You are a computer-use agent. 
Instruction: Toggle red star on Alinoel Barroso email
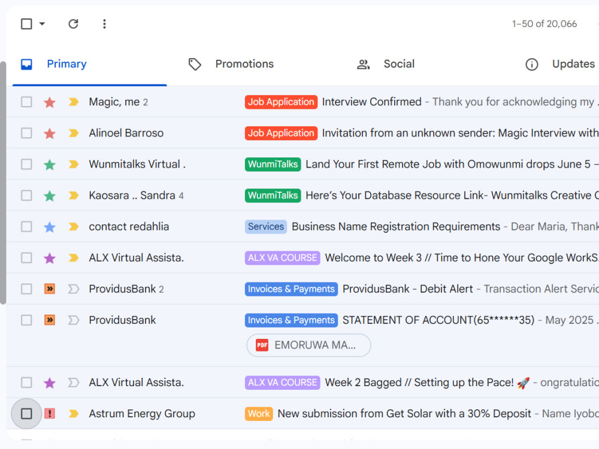(50, 134)
